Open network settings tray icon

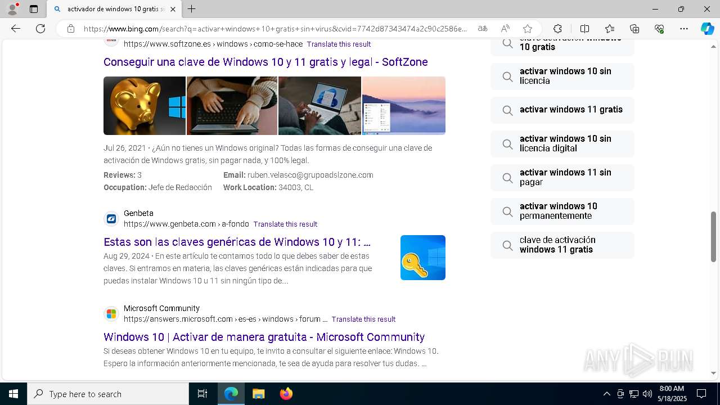[x=634, y=394]
